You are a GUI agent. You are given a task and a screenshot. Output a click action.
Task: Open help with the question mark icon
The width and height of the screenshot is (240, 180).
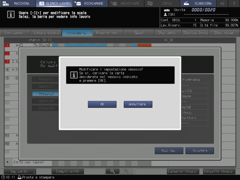[x=234, y=3]
